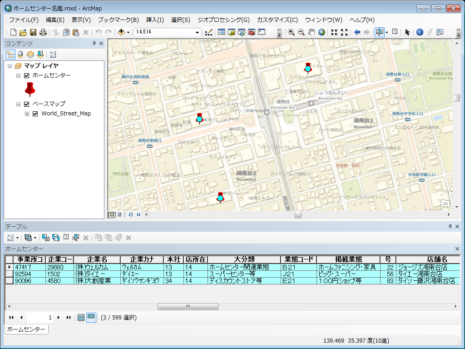Click the map horizontal scrollbar thumb
Screen dimensions: 465x349
298,214
